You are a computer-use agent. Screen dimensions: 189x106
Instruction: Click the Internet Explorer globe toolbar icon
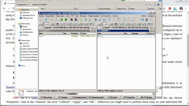click(96, 20)
